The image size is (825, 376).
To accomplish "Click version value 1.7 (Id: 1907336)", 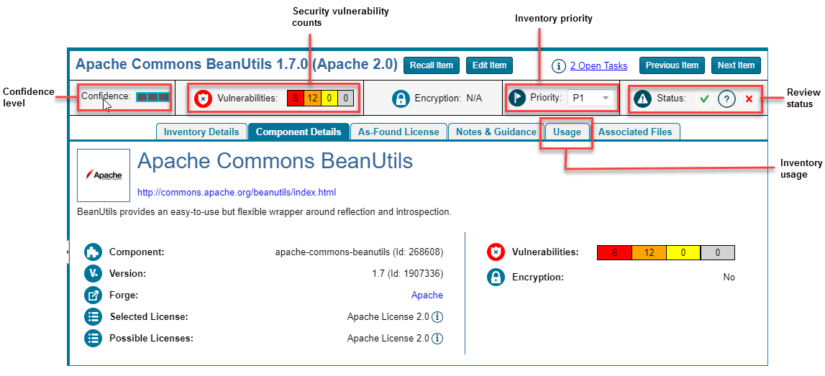I will (408, 274).
